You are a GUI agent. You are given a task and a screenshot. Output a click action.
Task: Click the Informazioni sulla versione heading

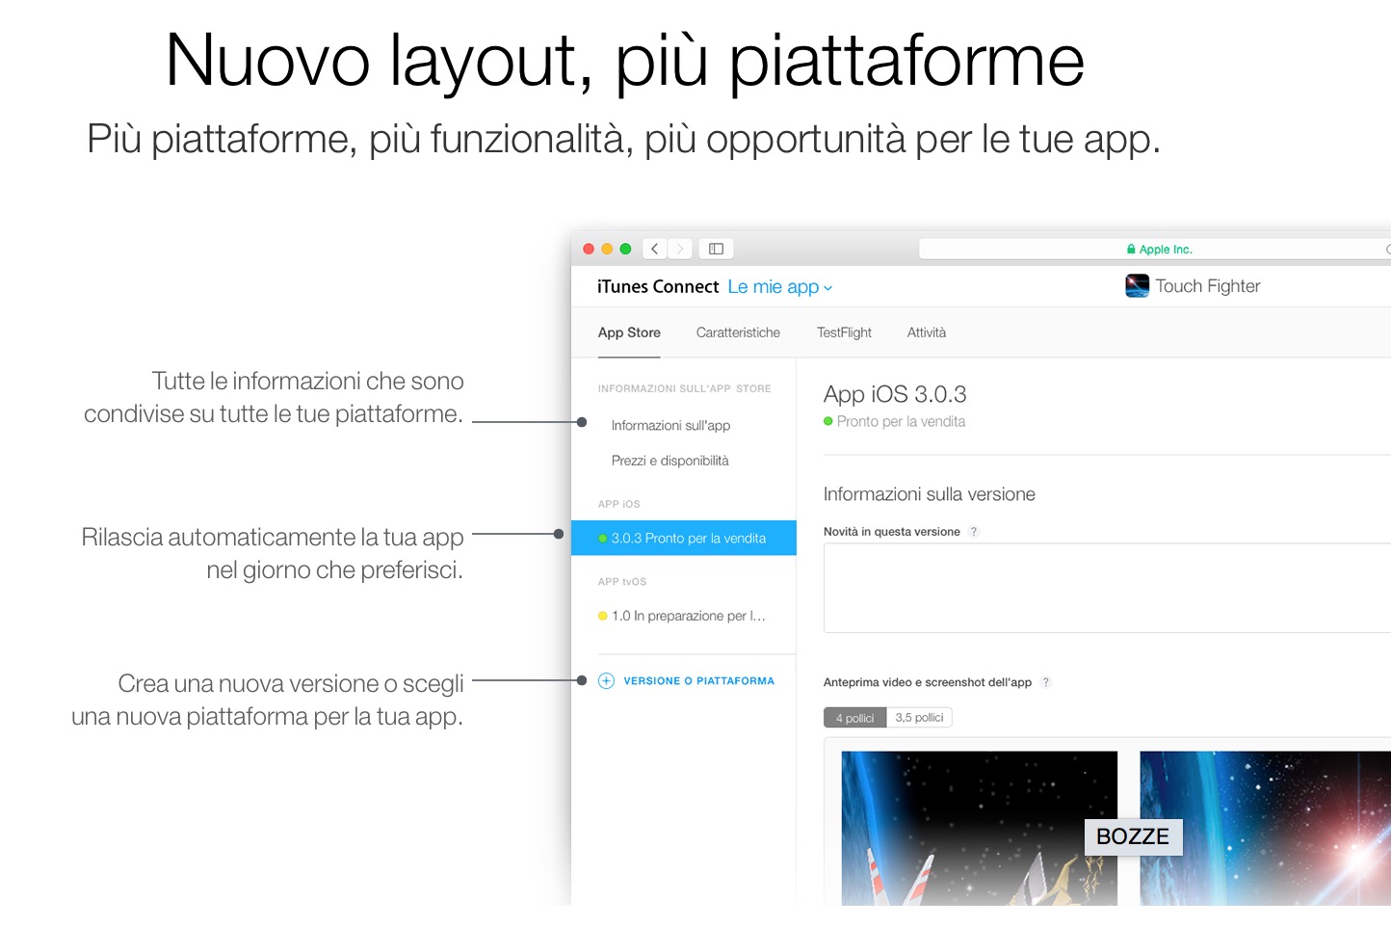(930, 494)
